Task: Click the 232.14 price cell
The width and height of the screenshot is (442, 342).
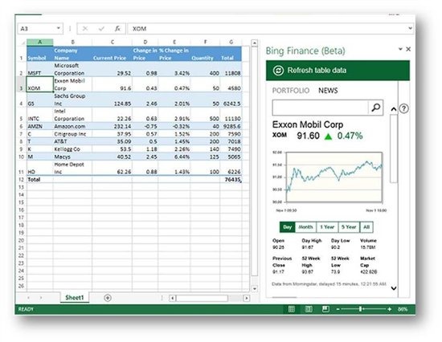Action: click(x=112, y=126)
